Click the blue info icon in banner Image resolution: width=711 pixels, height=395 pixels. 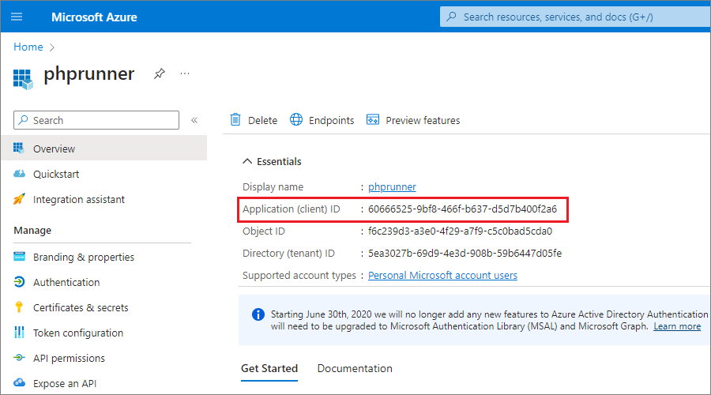pyautogui.click(x=258, y=314)
